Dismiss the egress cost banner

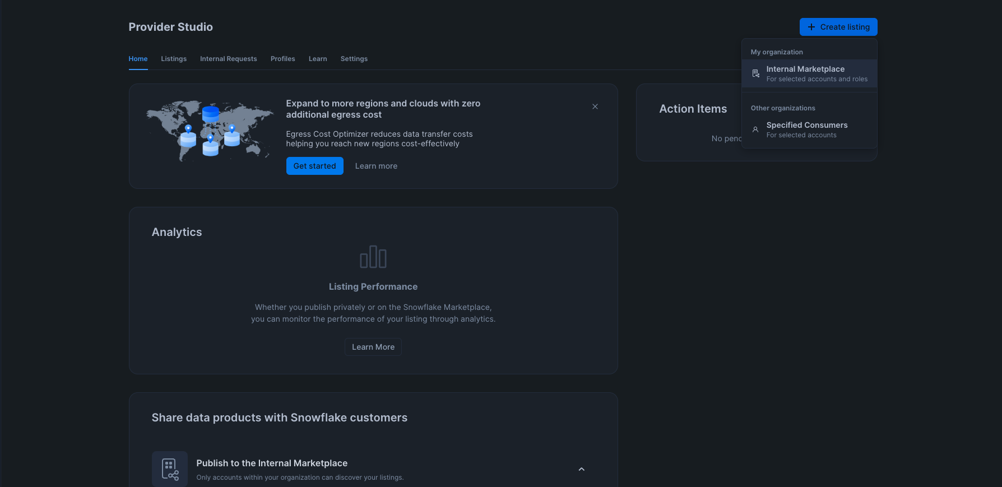tap(595, 106)
